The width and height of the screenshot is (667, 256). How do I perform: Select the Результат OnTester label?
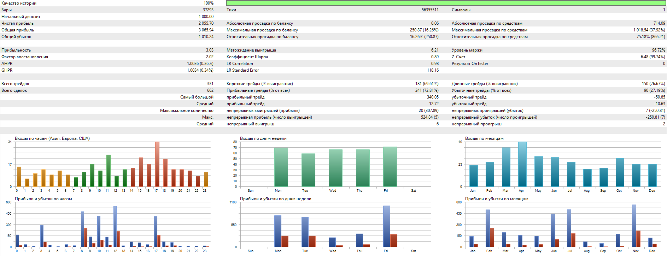coord(470,64)
